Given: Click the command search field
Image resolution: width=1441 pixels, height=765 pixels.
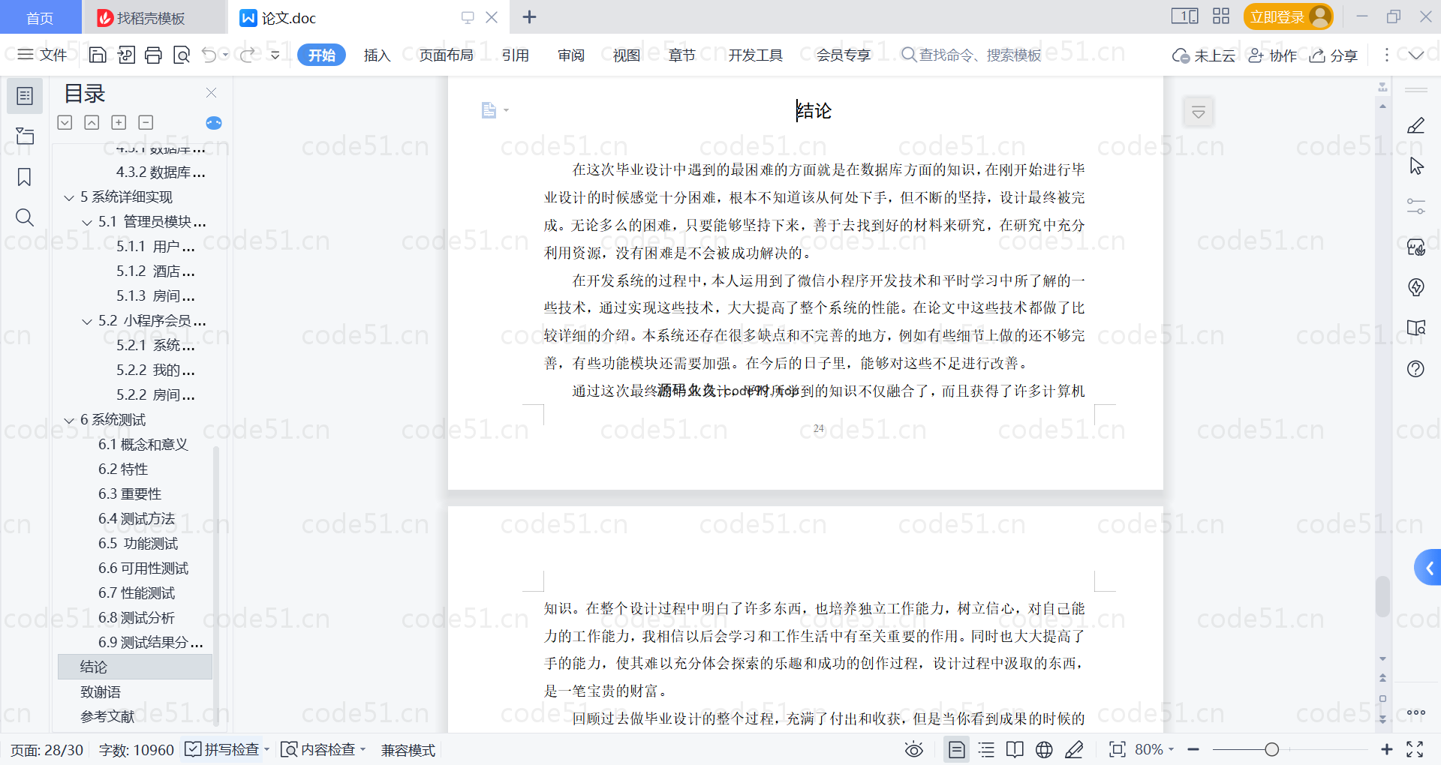Looking at the screenshot, I should coord(972,55).
